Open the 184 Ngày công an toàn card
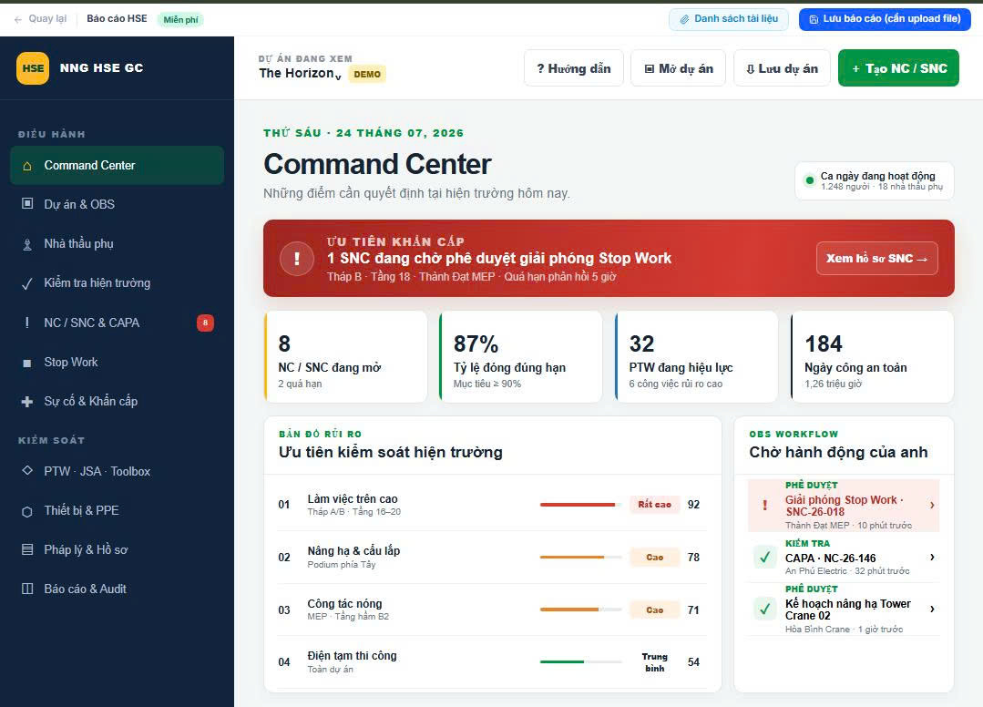This screenshot has width=983, height=707. [x=872, y=356]
